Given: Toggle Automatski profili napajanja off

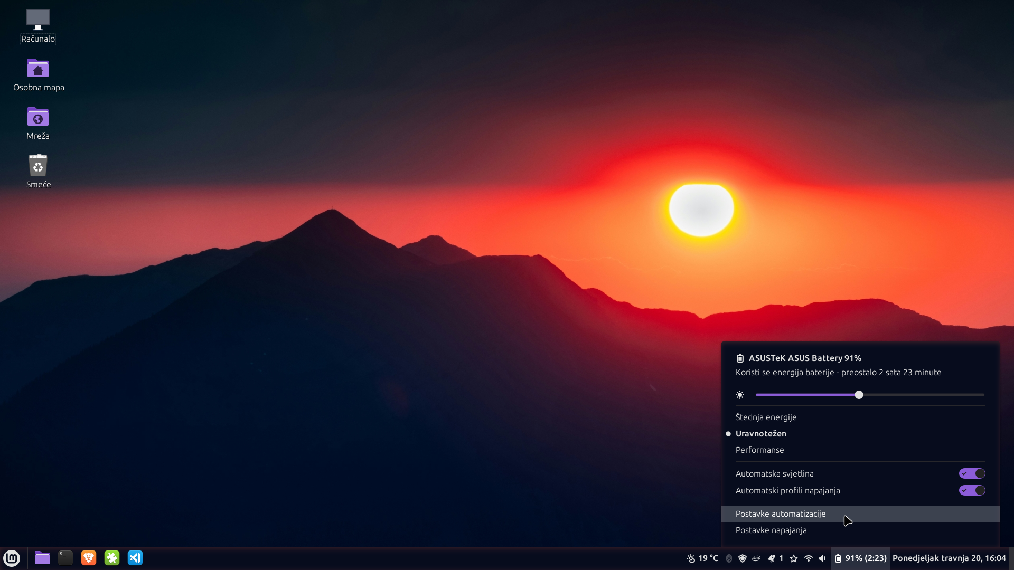Looking at the screenshot, I should (x=972, y=490).
